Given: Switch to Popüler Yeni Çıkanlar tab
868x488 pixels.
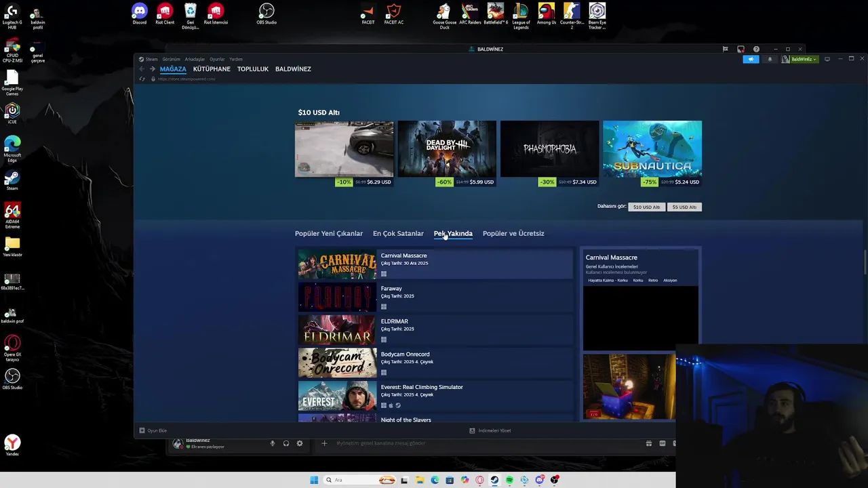Looking at the screenshot, I should [329, 233].
